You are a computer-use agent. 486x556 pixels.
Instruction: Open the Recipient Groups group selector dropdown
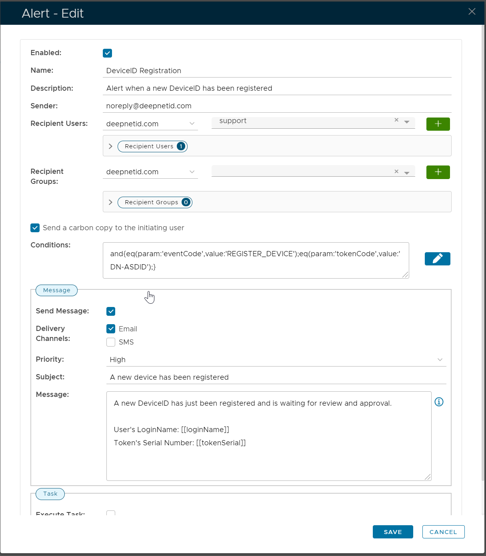[x=407, y=173]
